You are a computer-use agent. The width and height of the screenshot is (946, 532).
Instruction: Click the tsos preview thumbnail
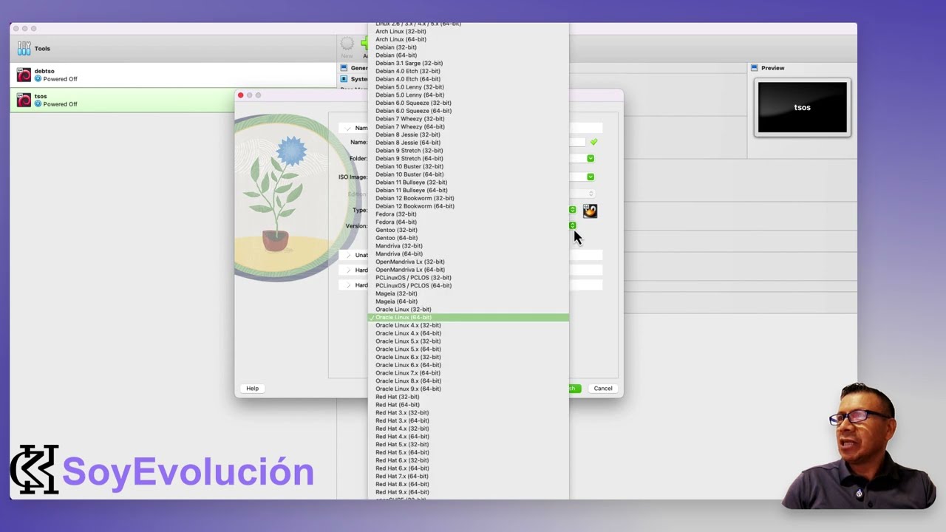click(x=802, y=108)
